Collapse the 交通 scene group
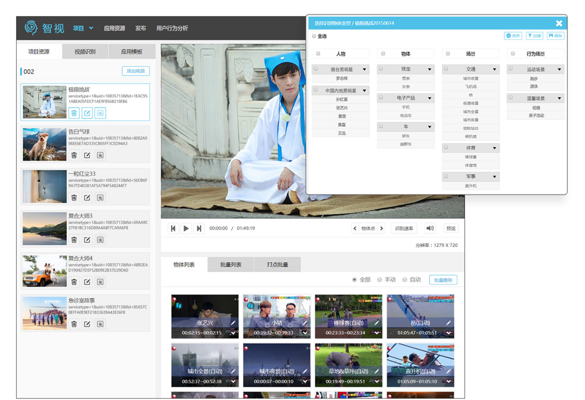585x400 pixels. tap(494, 70)
